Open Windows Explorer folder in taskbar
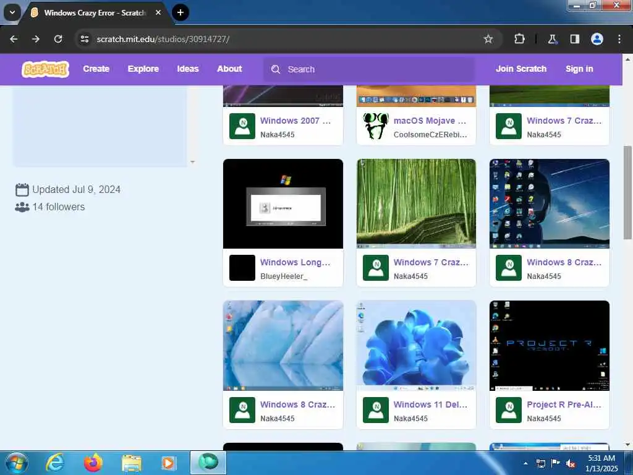The width and height of the screenshot is (633, 475). coord(131,463)
